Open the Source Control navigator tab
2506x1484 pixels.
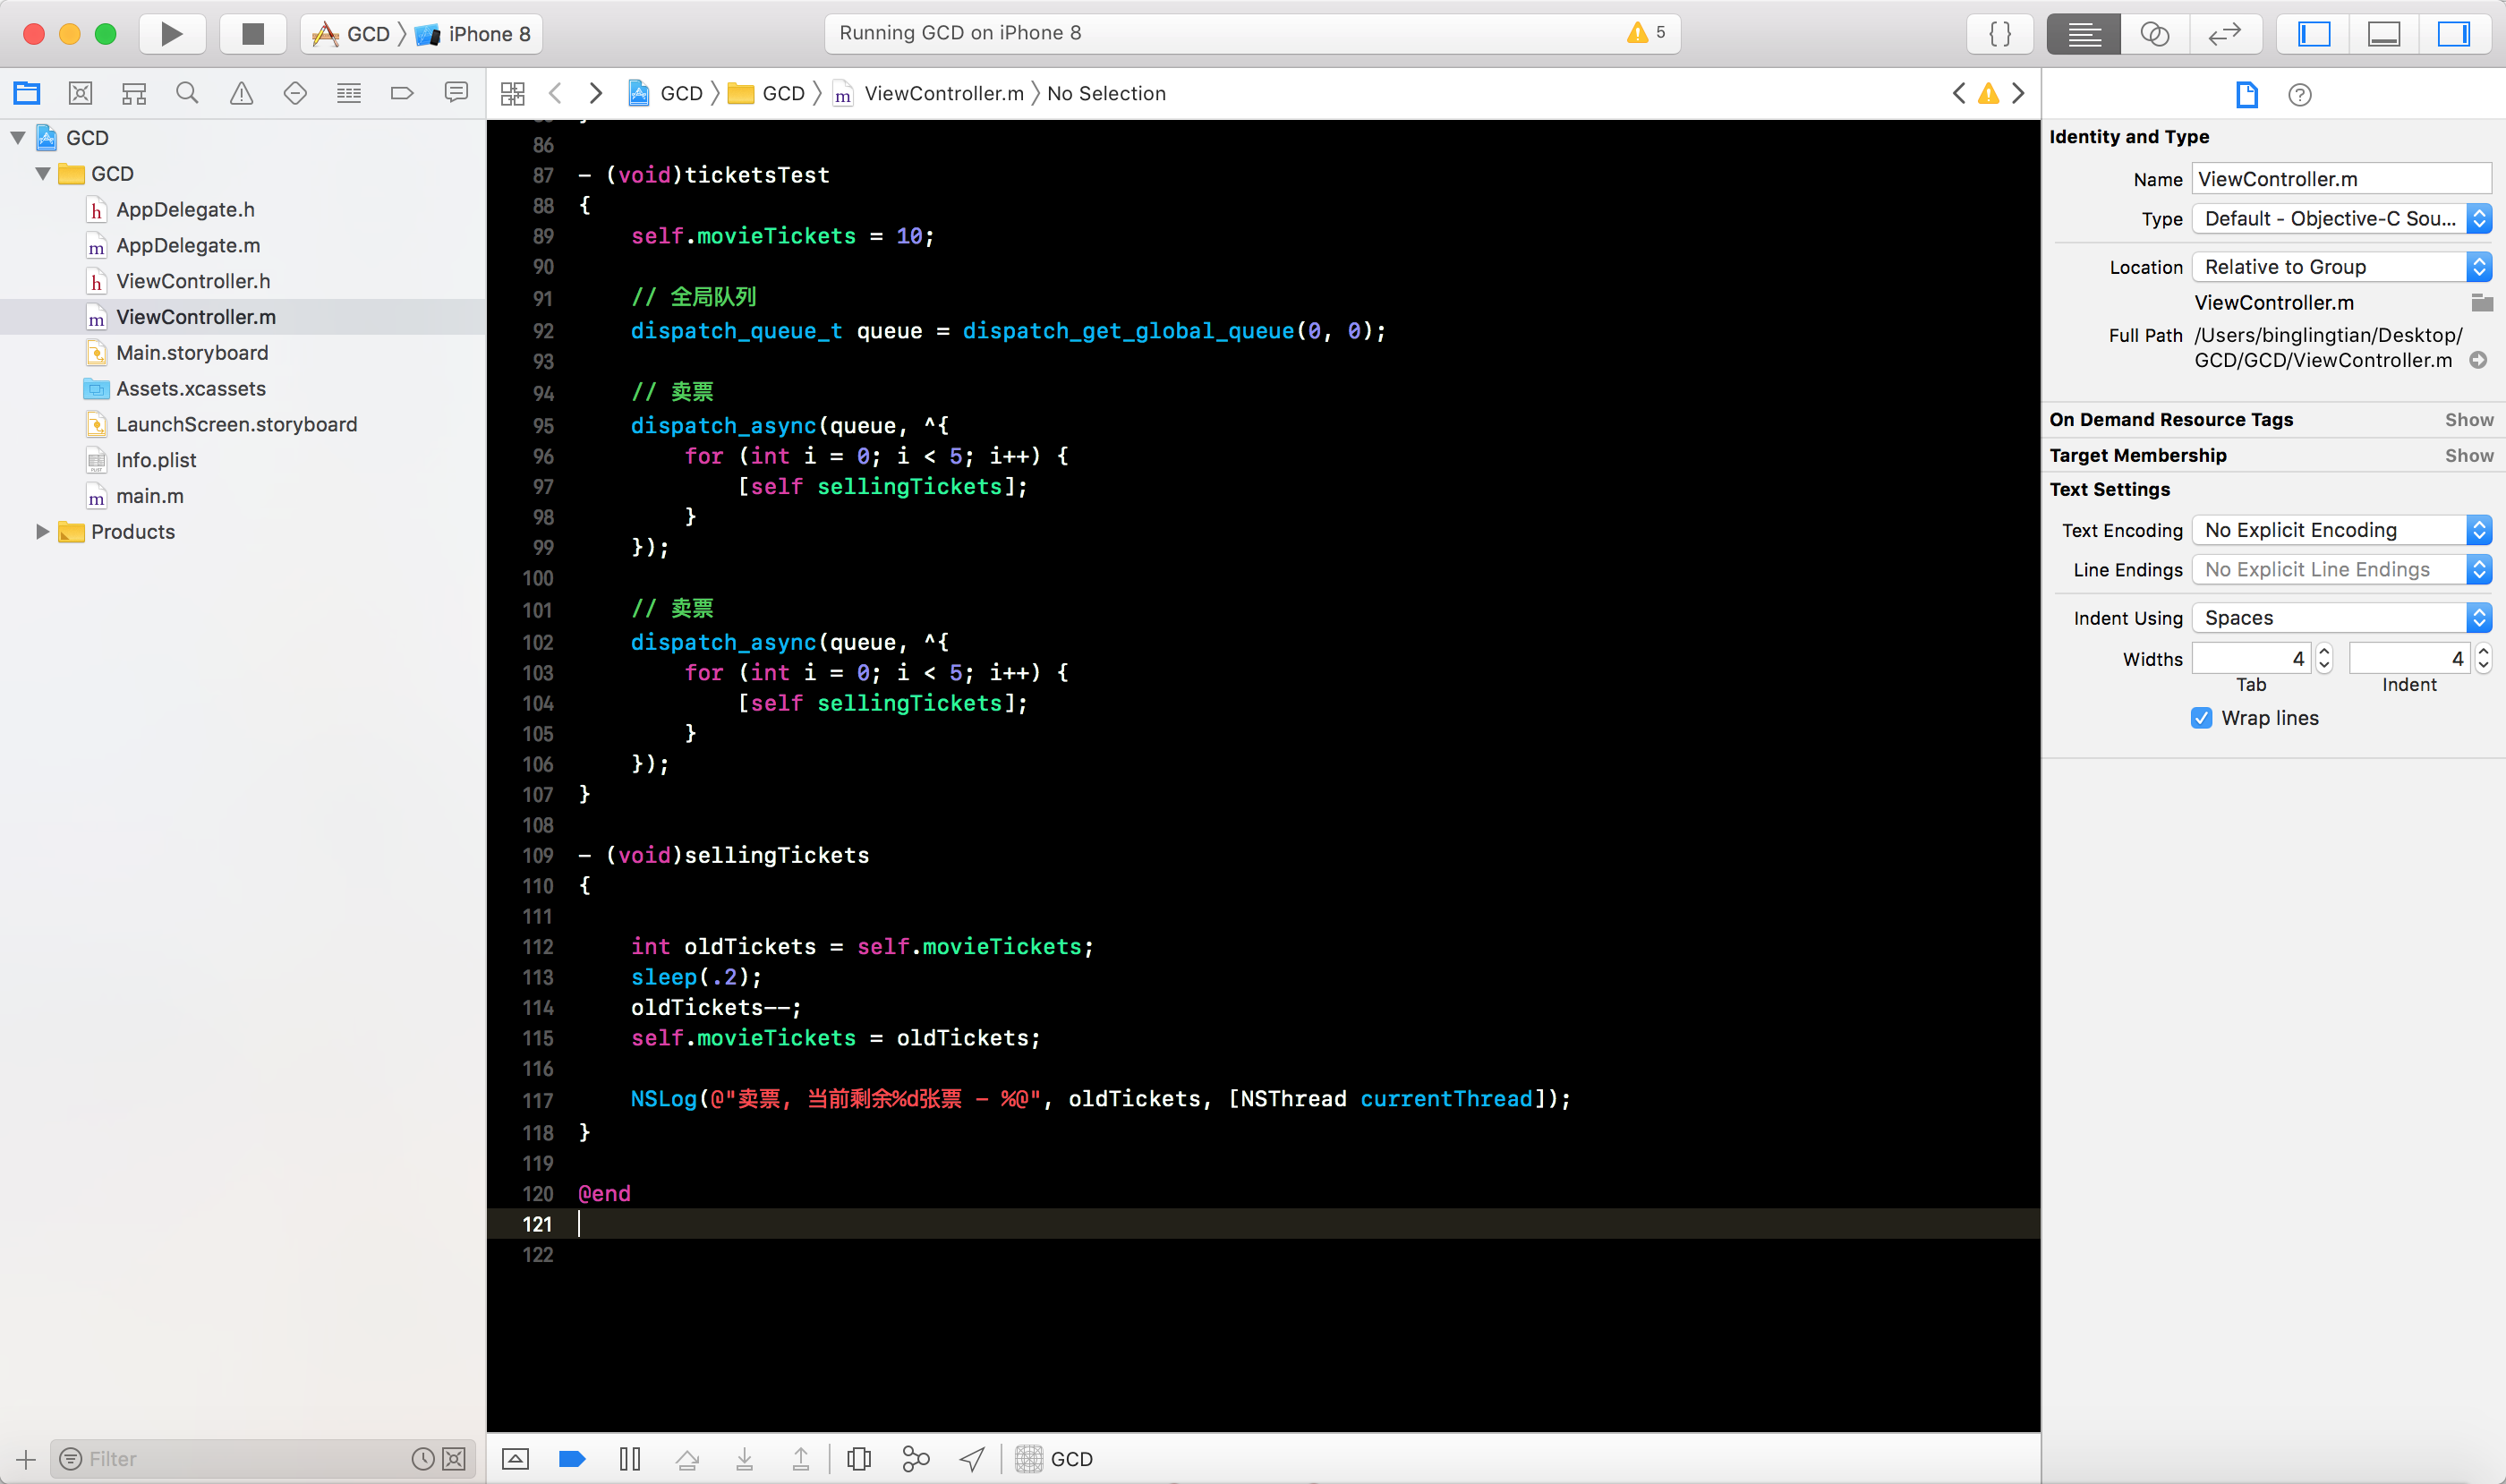click(x=81, y=94)
